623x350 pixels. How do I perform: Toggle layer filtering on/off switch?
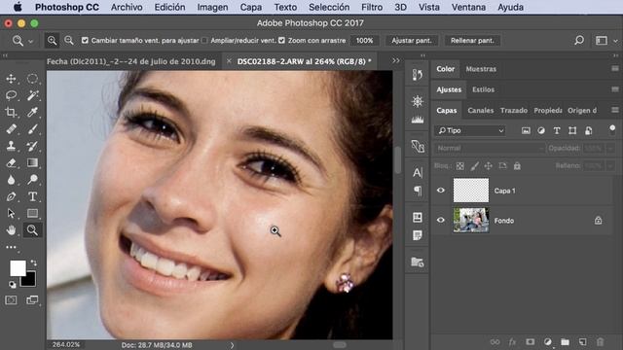[x=612, y=129]
